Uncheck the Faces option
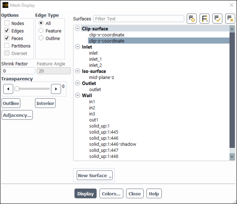Screen dimensions: 237x204 click(7, 38)
